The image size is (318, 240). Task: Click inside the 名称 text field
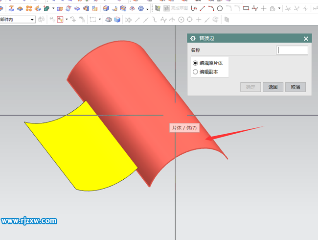[x=292, y=50]
